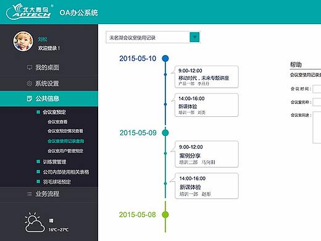Click 产品一部 李丹丹 in the lecture card
Screen dimensions: 321x241
pyautogui.click(x=194, y=83)
